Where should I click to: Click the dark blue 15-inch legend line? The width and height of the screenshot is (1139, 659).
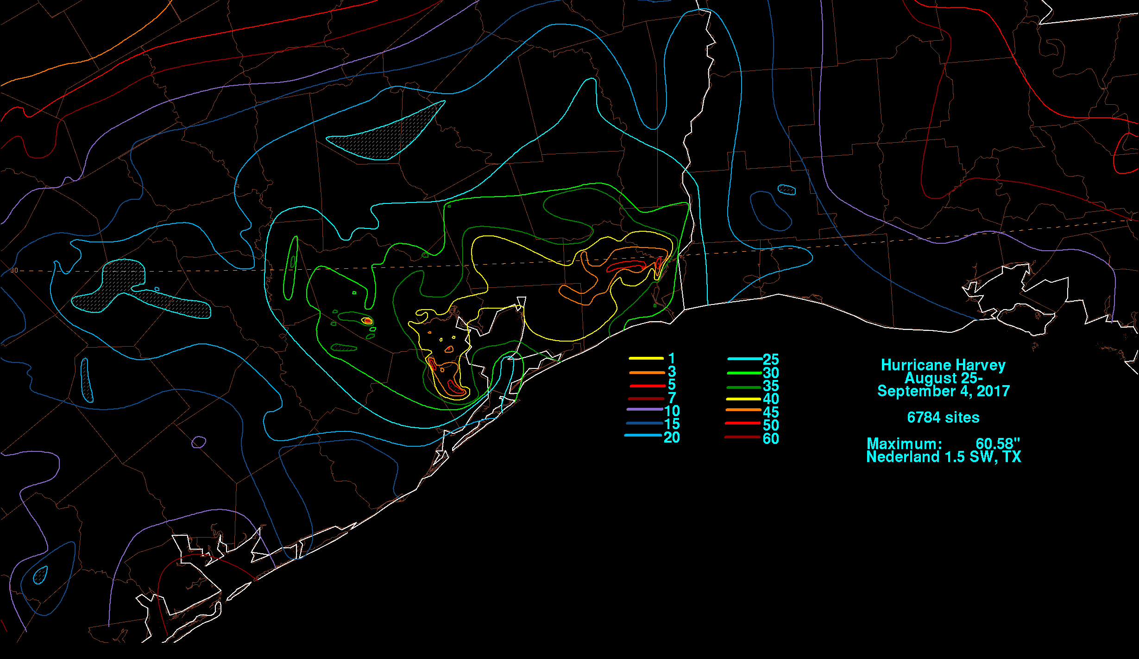point(644,423)
